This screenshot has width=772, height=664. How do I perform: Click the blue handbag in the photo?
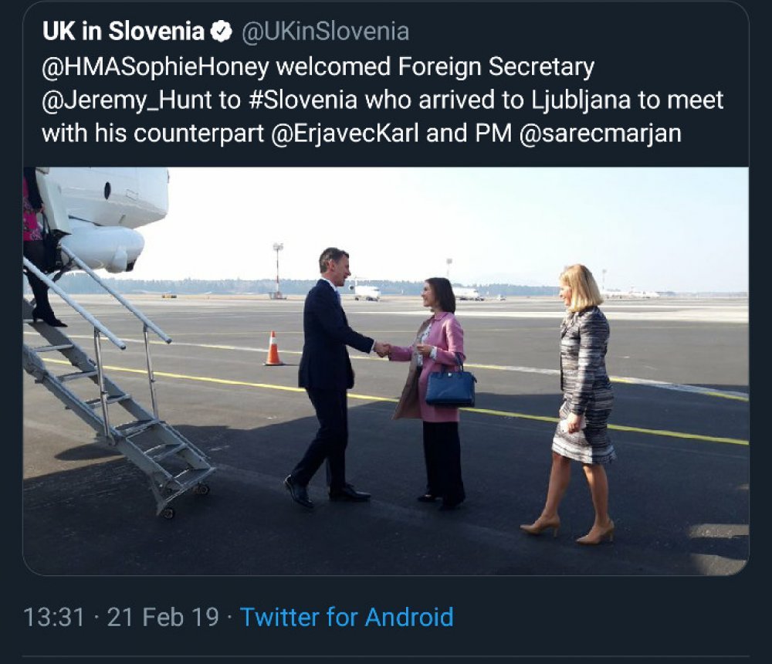coord(451,388)
